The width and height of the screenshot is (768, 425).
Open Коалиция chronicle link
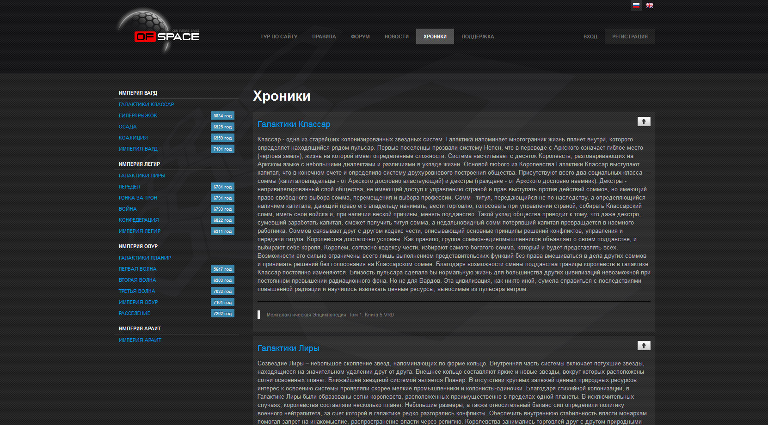[x=133, y=138]
